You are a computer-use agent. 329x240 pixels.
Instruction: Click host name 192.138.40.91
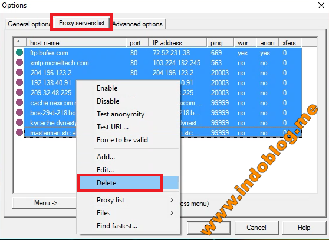[x=51, y=83]
